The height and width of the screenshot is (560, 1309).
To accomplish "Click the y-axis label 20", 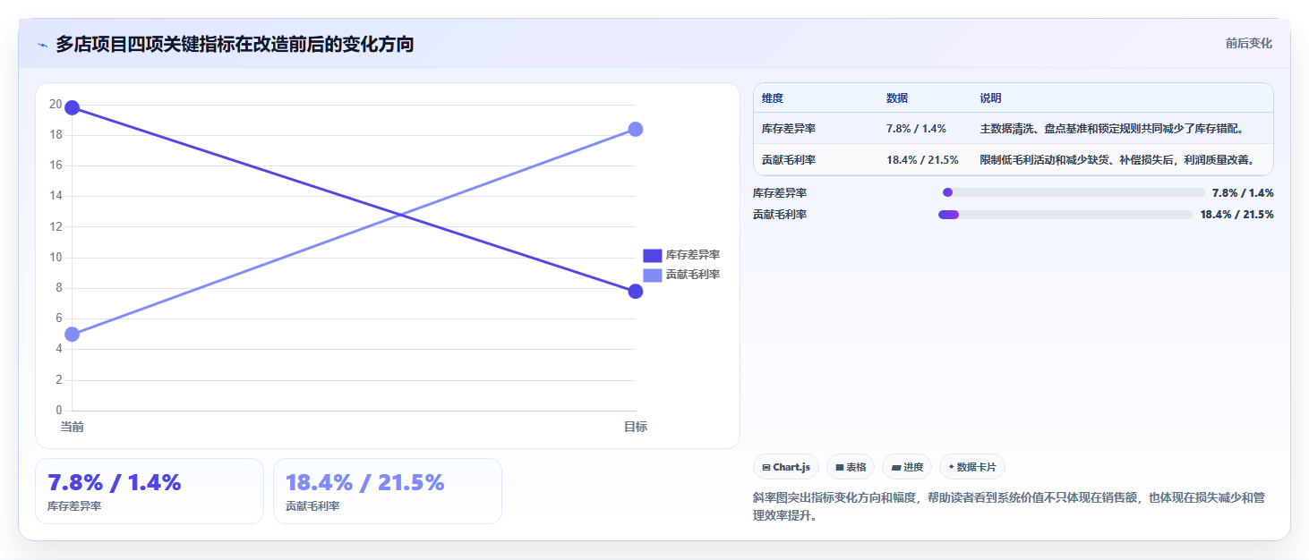I will (x=56, y=105).
